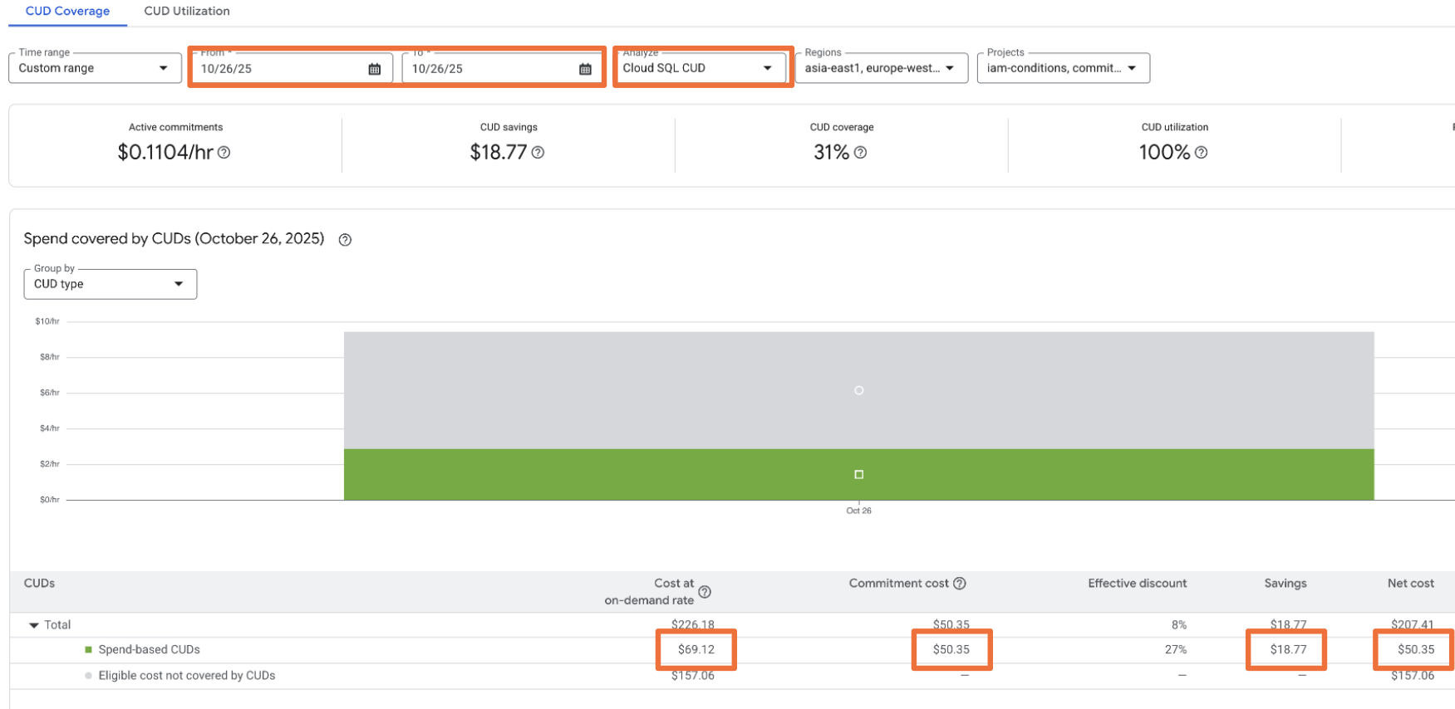
Task: Open the From date calendar picker
Action: [374, 69]
